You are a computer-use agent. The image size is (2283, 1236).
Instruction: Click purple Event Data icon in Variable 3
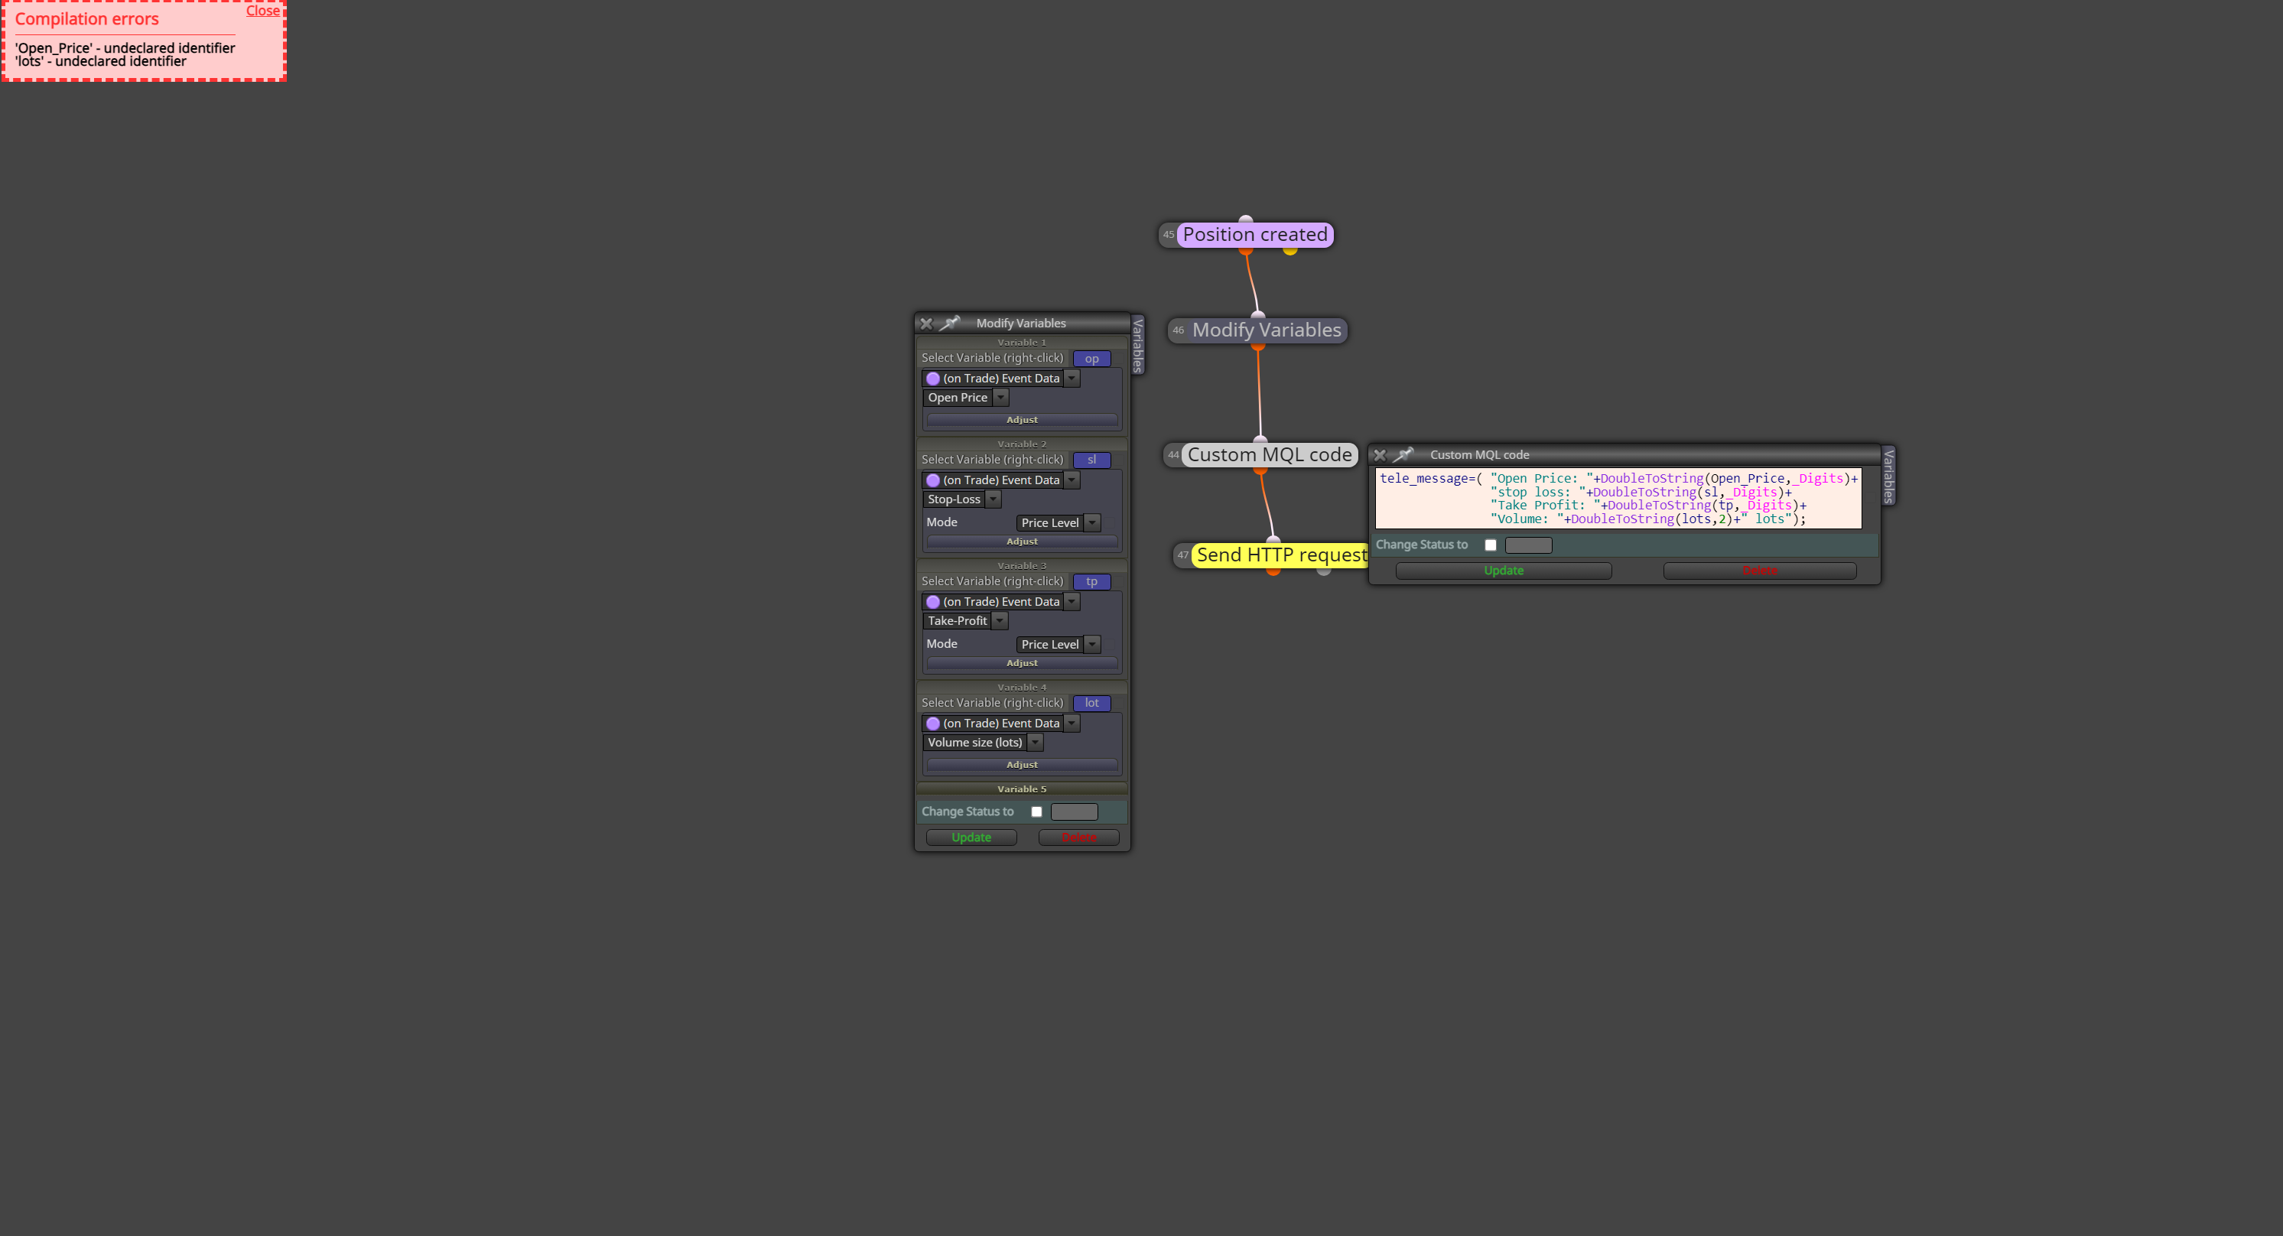(x=933, y=603)
